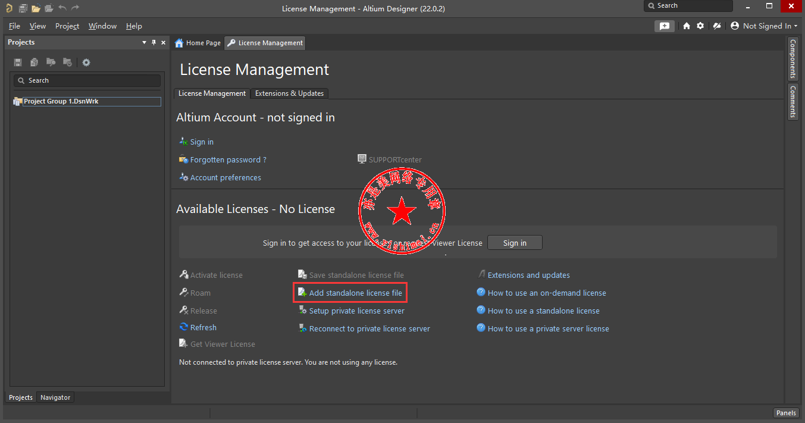The image size is (805, 423).
Task: Click the folder with circle icon in Projects panel
Action: click(x=67, y=62)
